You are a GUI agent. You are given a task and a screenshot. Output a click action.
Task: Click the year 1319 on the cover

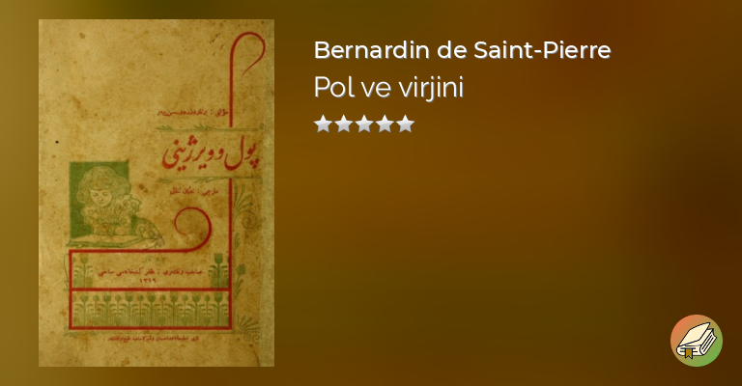pos(149,281)
